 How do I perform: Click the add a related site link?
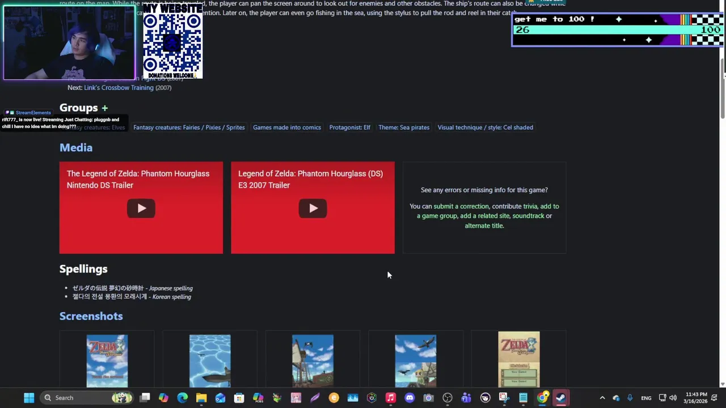(484, 216)
